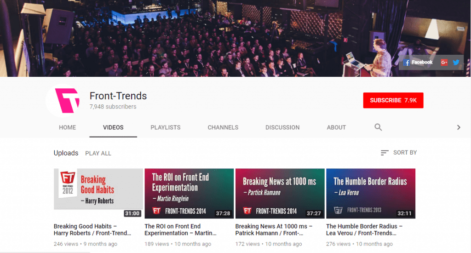Screen dimensions: 471x253
Task: Open the Twitter bird icon in the banner
Action: pos(456,63)
